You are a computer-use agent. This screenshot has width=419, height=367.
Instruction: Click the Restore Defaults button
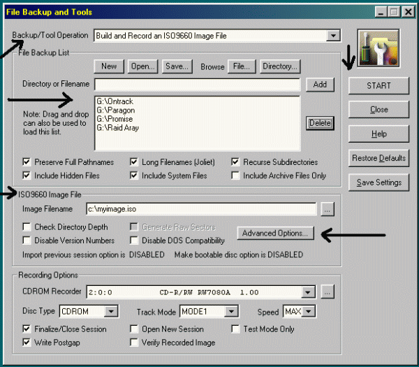[x=378, y=158]
